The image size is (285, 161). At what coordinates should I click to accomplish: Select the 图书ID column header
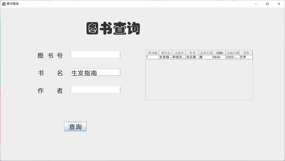[152, 53]
